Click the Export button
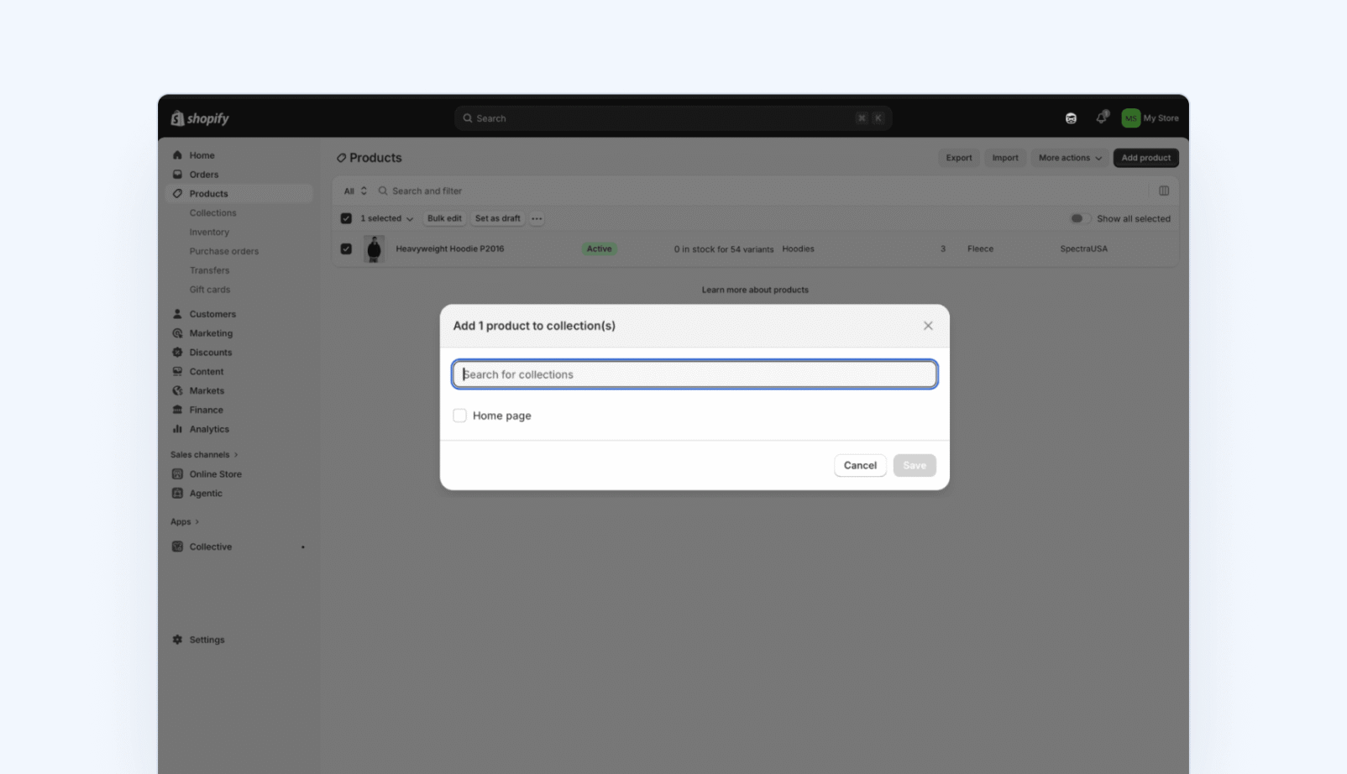The height and width of the screenshot is (774, 1347). point(958,158)
